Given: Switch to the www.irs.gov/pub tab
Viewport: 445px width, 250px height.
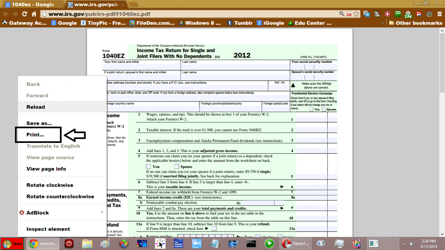Looking at the screenshot, I should coord(96,4).
